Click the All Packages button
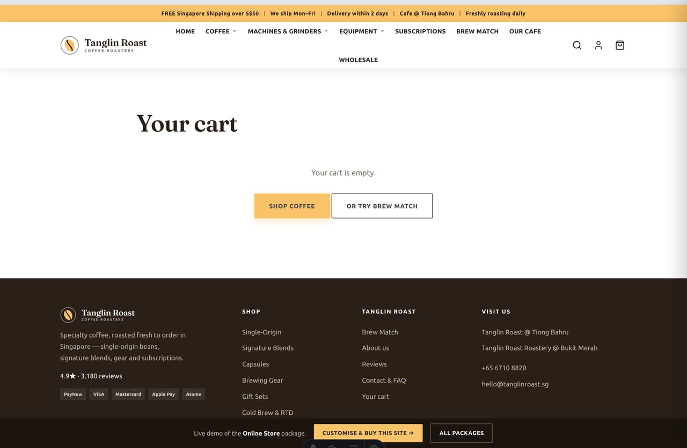 (462, 433)
